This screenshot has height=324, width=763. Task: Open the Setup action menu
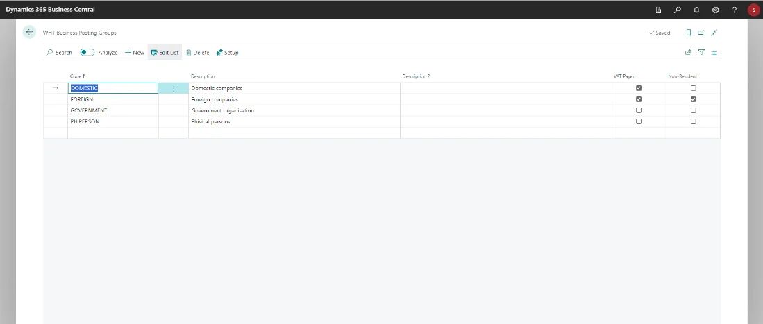pos(227,52)
